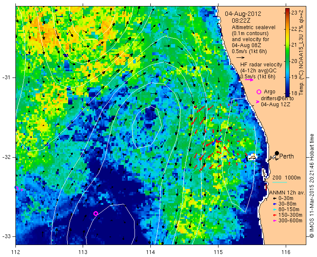Screen dimensions: 317x257
Task: Click the HF radar velocity caption
Action: (261, 65)
